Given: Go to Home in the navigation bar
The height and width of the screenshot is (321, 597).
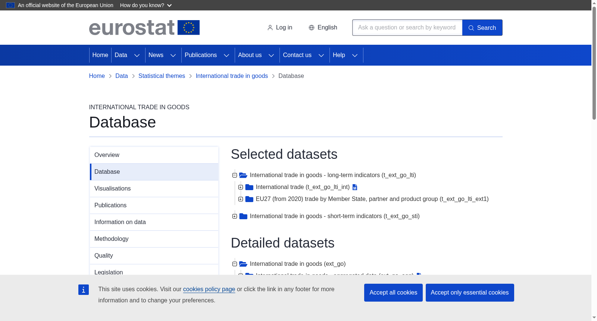Looking at the screenshot, I should click(100, 55).
